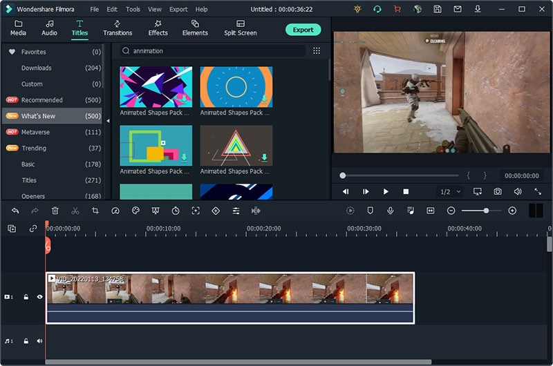Click the Crop tool in timeline toolbar

coord(95,211)
